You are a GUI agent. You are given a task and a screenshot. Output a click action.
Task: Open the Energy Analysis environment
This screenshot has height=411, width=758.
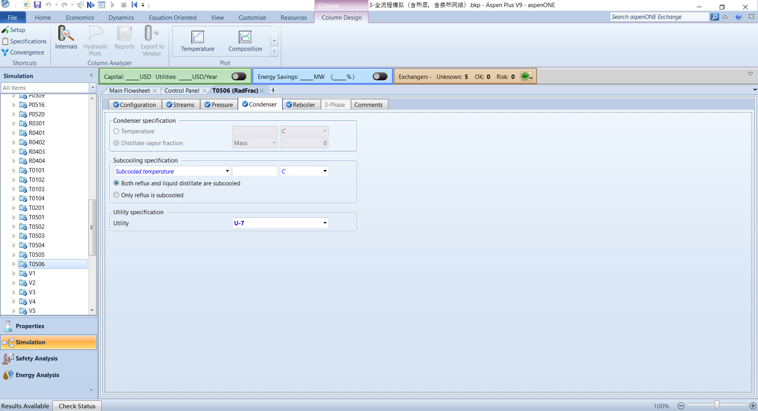point(49,375)
